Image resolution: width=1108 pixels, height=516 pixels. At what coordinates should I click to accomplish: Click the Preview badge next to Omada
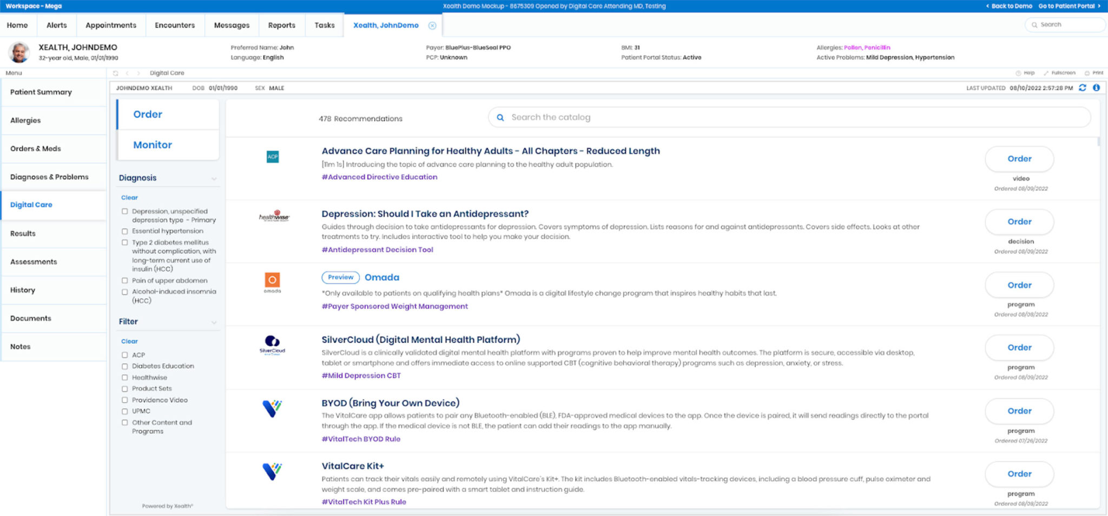pyautogui.click(x=340, y=277)
